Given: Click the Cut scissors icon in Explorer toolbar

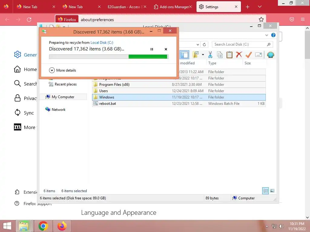Looking at the screenshot, I should coord(210,55).
